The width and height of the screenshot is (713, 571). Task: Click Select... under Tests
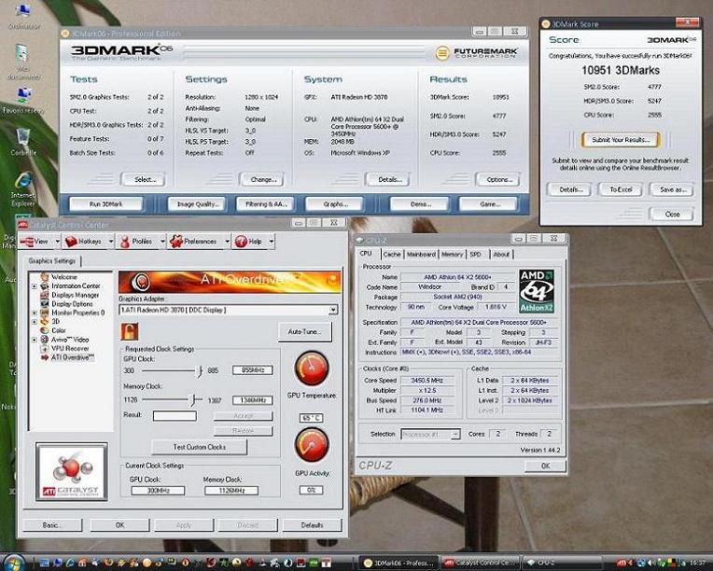[144, 179]
